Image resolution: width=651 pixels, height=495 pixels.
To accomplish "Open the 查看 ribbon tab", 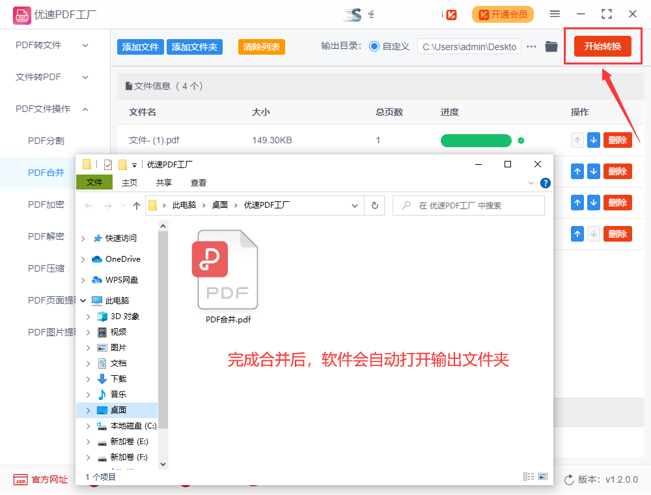I will coord(199,183).
